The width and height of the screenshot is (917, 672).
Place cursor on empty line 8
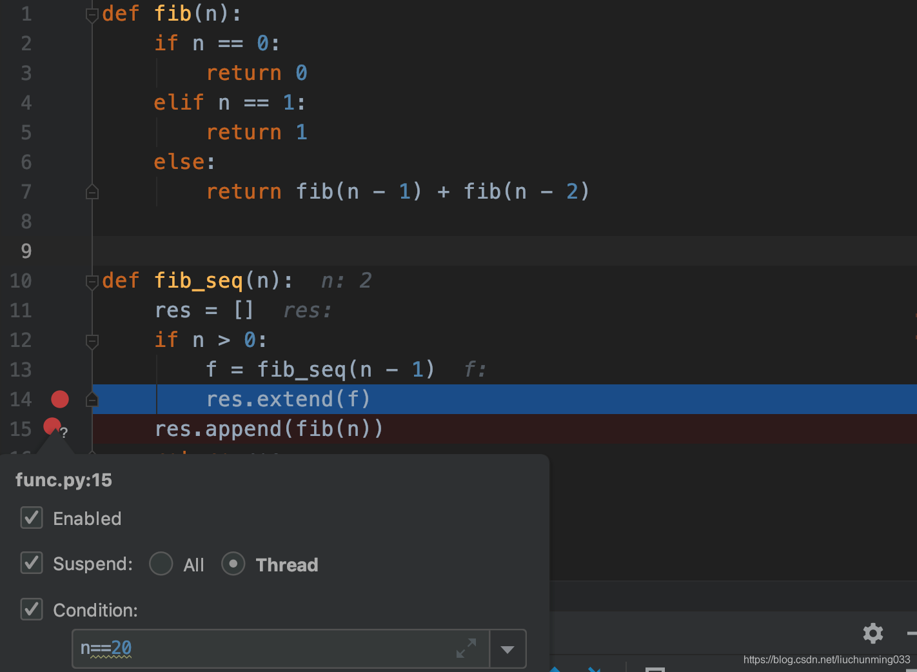pyautogui.click(x=504, y=221)
